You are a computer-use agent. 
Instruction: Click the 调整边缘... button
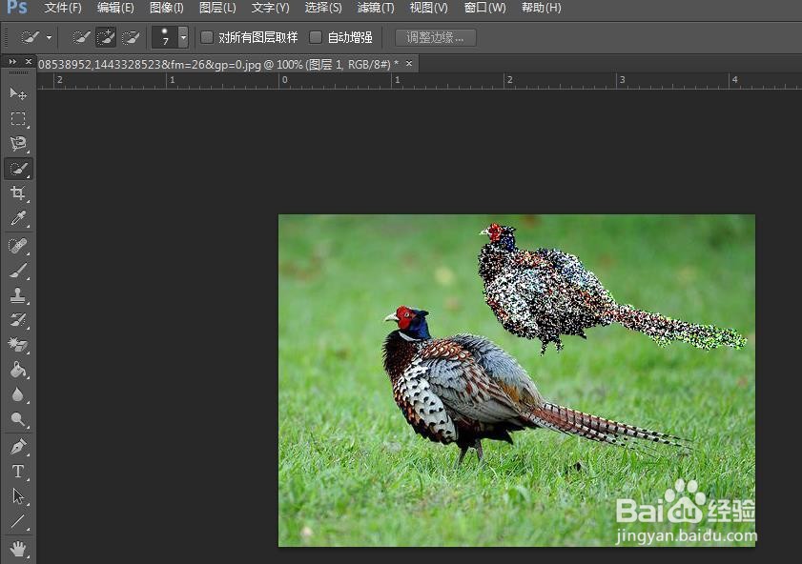tap(435, 37)
